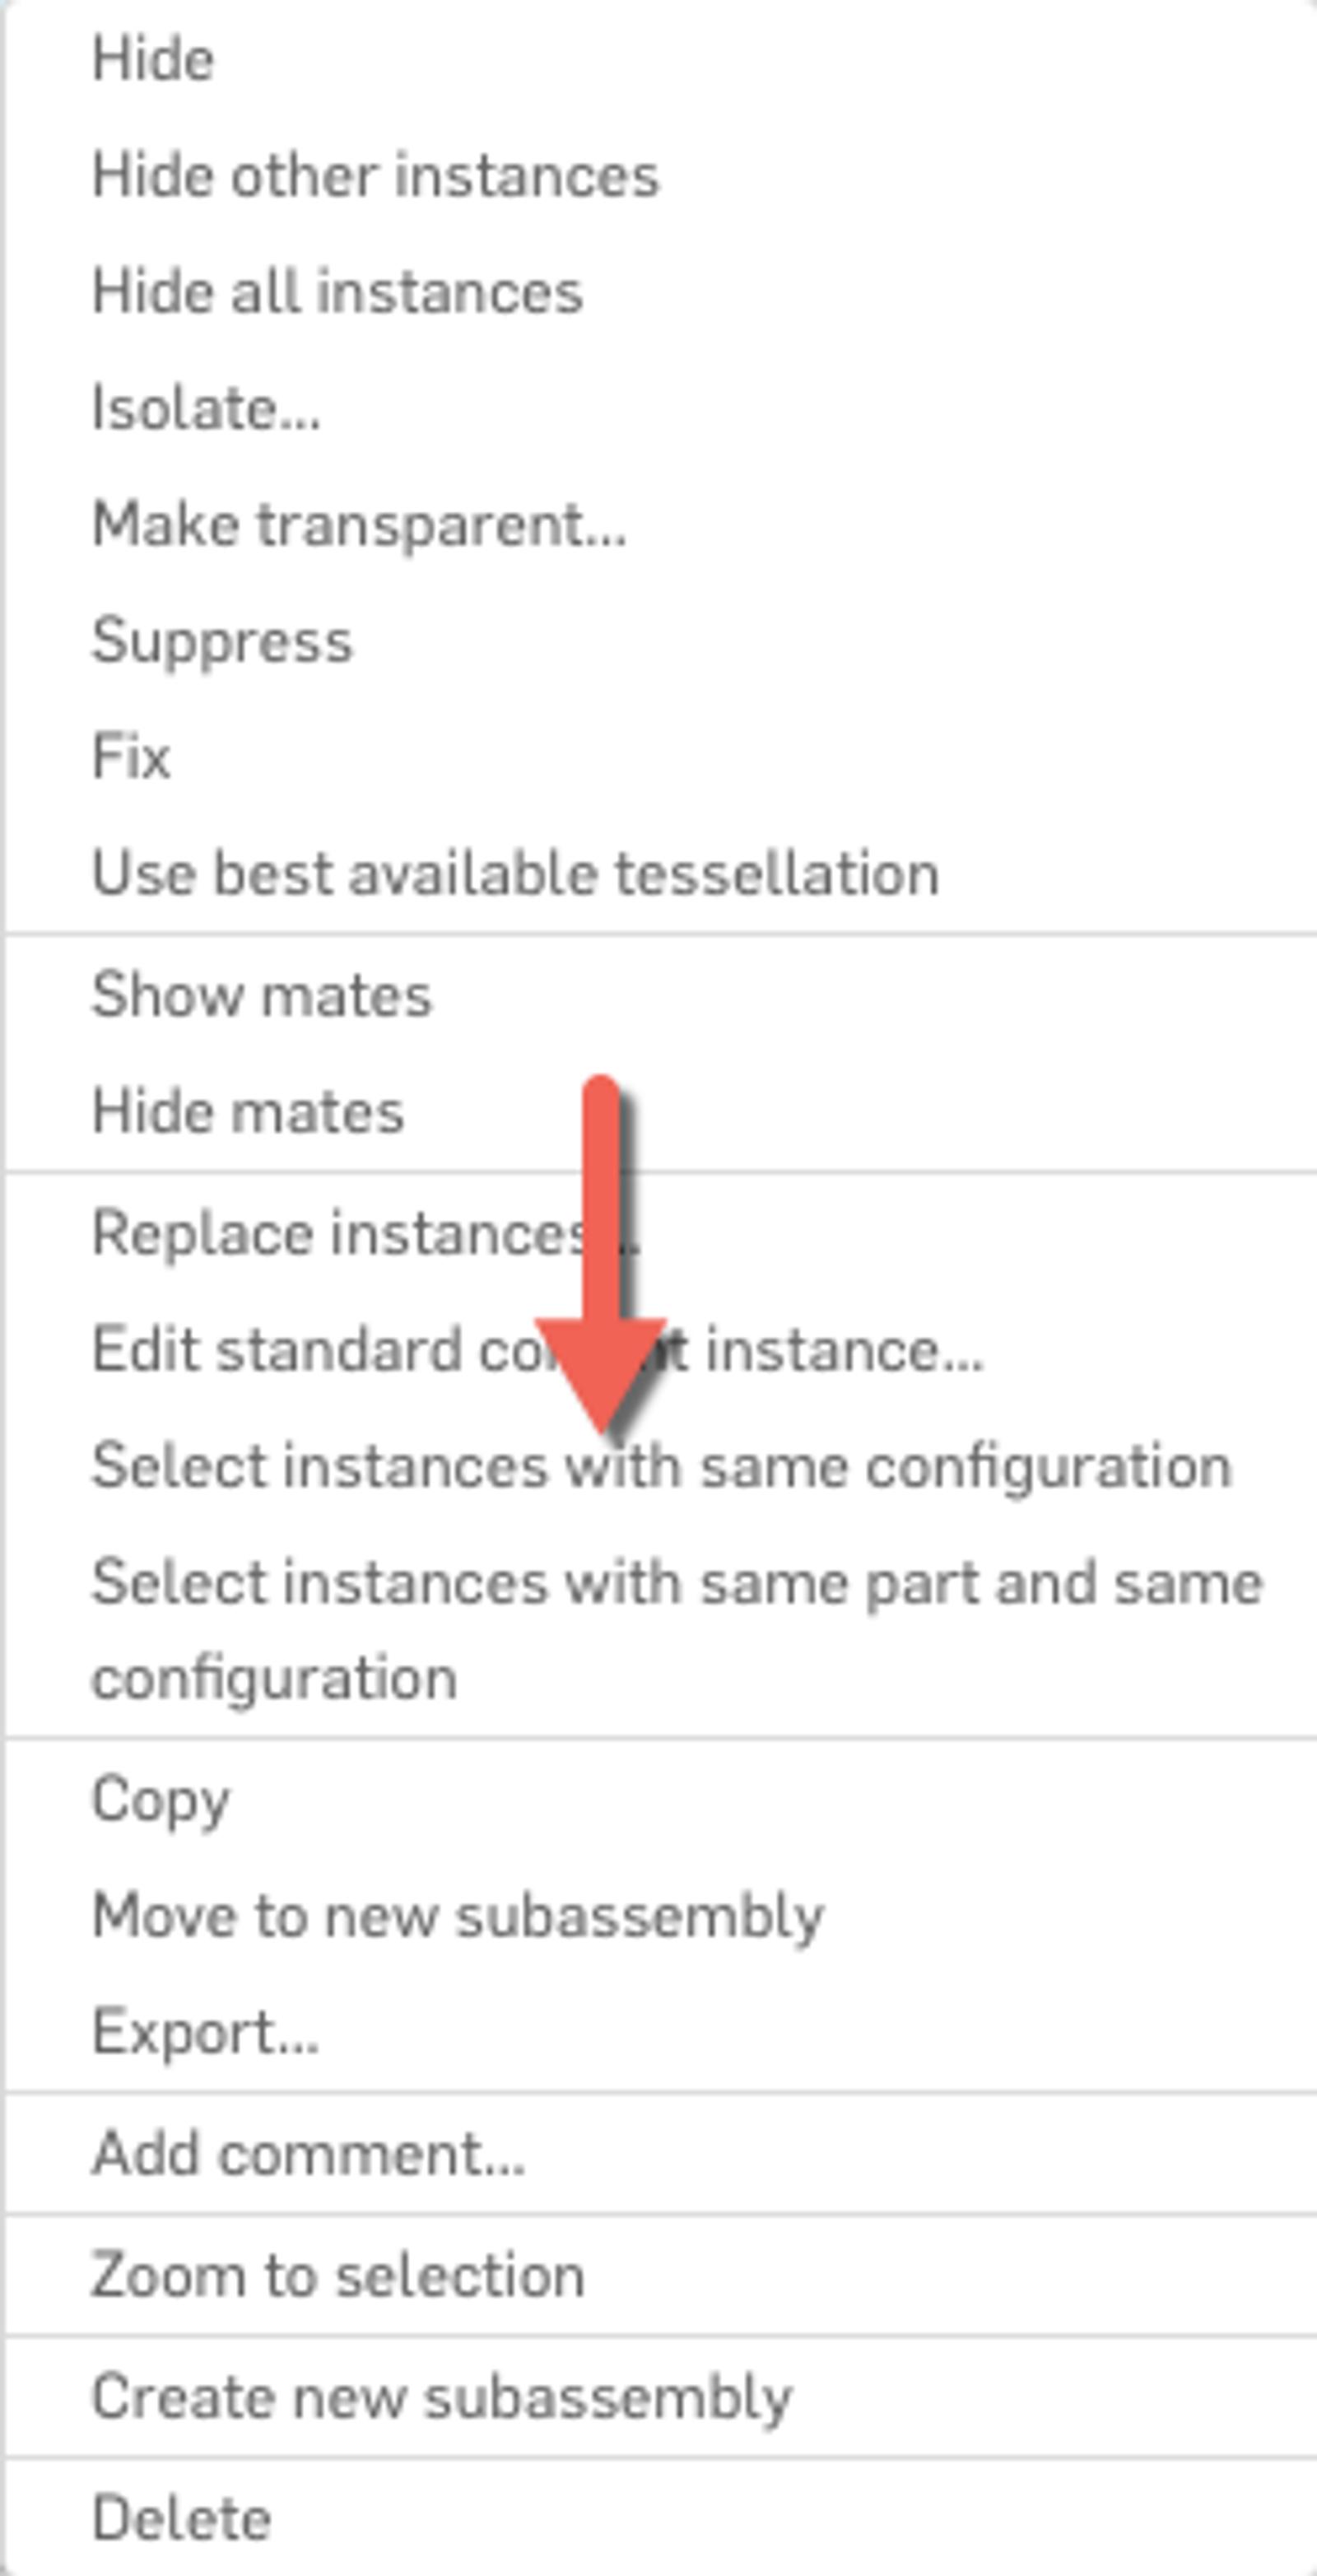Image resolution: width=1317 pixels, height=2576 pixels.
Task: Select Make transparent... menu entry
Action: (359, 524)
